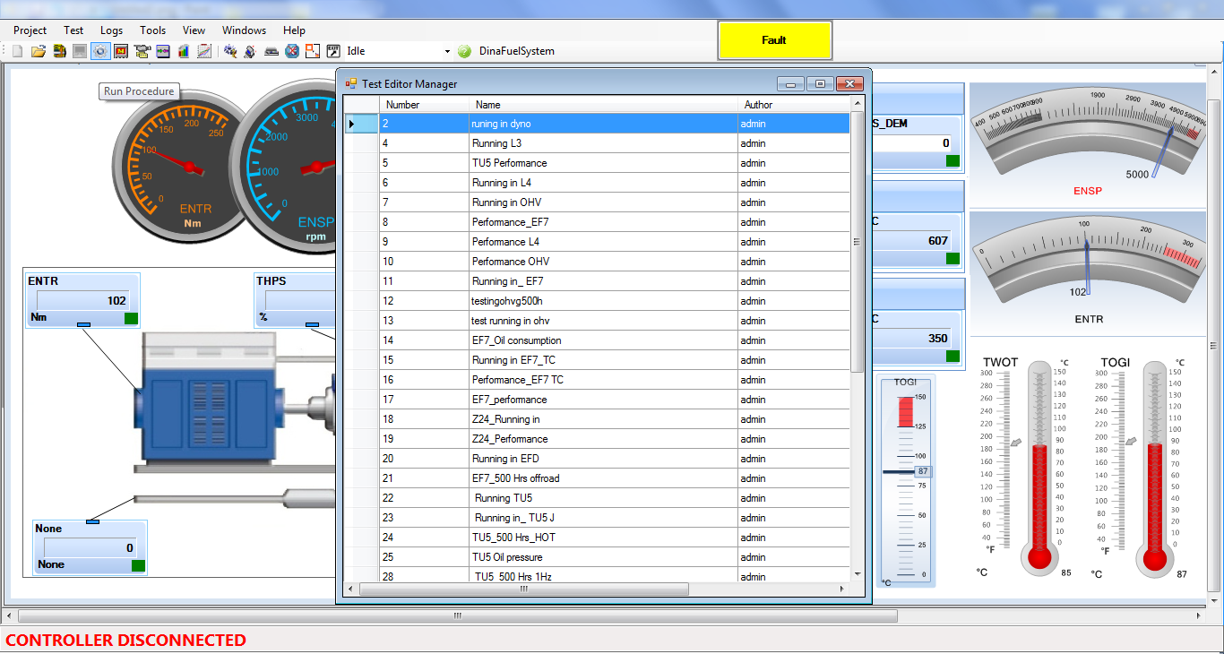
Task: Open the Windows menu
Action: point(244,30)
